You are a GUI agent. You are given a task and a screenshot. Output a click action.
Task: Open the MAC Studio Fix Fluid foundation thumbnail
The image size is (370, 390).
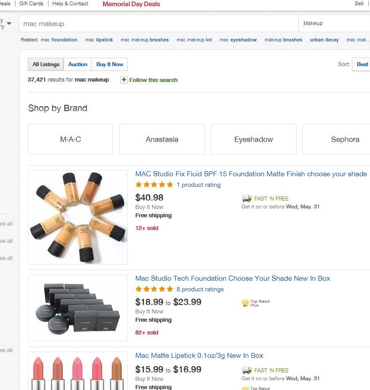[x=78, y=217]
